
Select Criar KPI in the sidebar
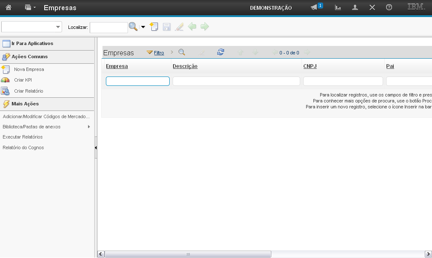(x=23, y=80)
